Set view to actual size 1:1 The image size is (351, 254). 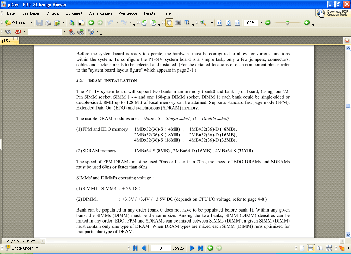coord(219,23)
